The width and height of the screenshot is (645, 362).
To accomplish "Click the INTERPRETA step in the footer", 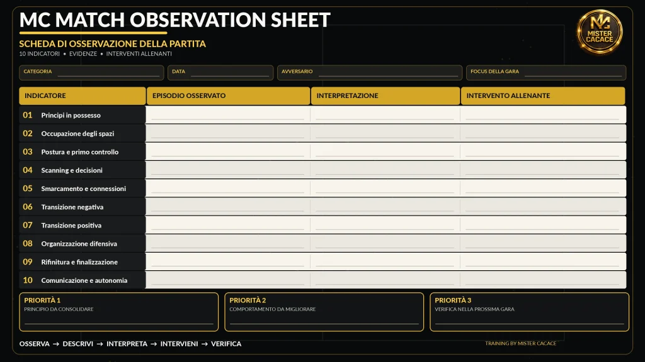I will click(127, 344).
